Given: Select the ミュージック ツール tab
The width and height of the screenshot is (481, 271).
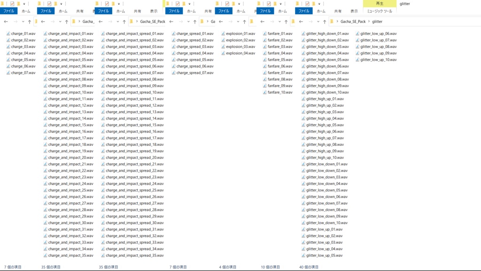Looking at the screenshot, I should tap(380, 11).
